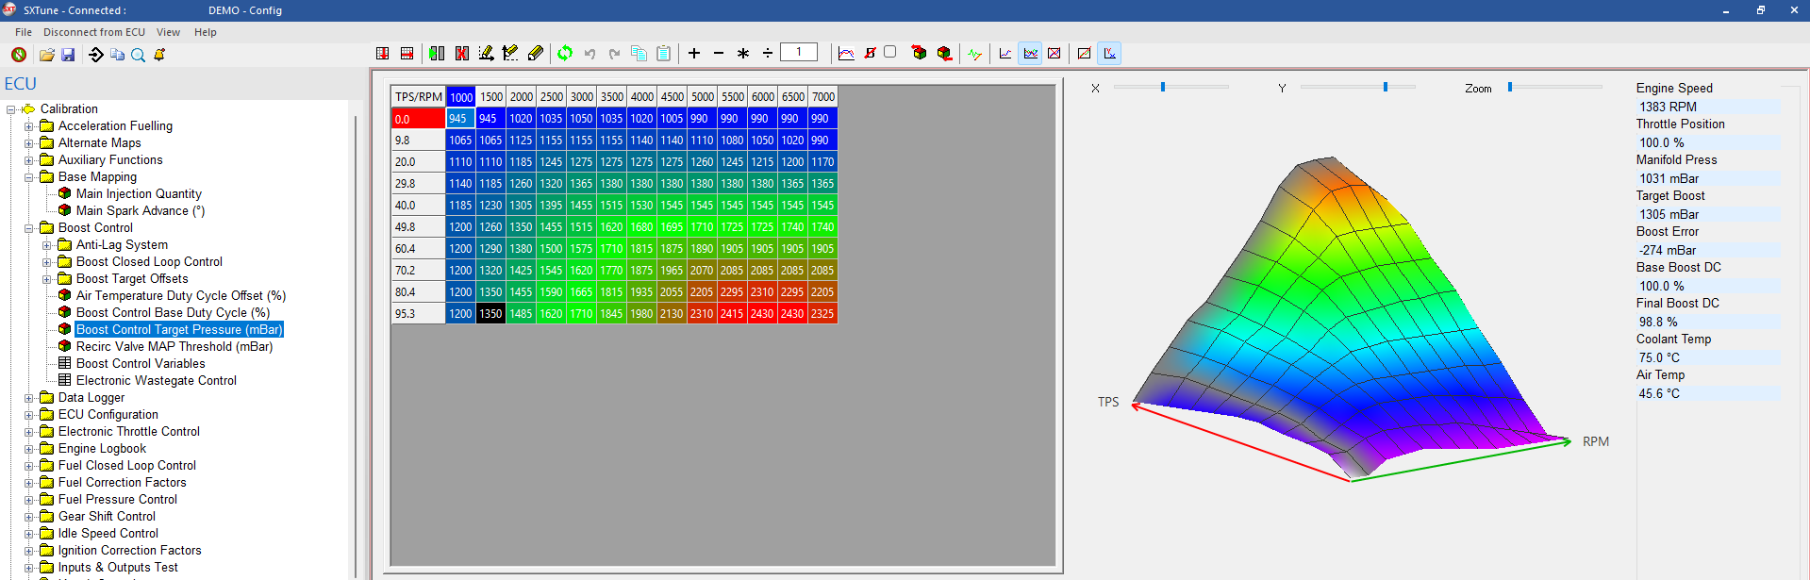Click the red-green disconnect icon in toolbar
1810x580 pixels.
(x=19, y=55)
